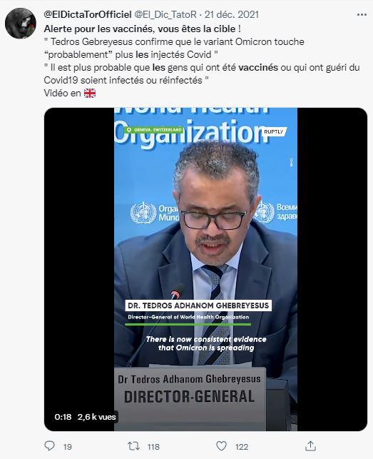Click the RUPTLY watermark in video
Viewport: 373px width, 459px height.
pyautogui.click(x=274, y=132)
